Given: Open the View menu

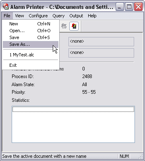Looking at the screenshot, I should click(19, 16).
